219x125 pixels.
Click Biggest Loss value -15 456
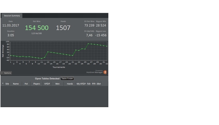pos(101,35)
